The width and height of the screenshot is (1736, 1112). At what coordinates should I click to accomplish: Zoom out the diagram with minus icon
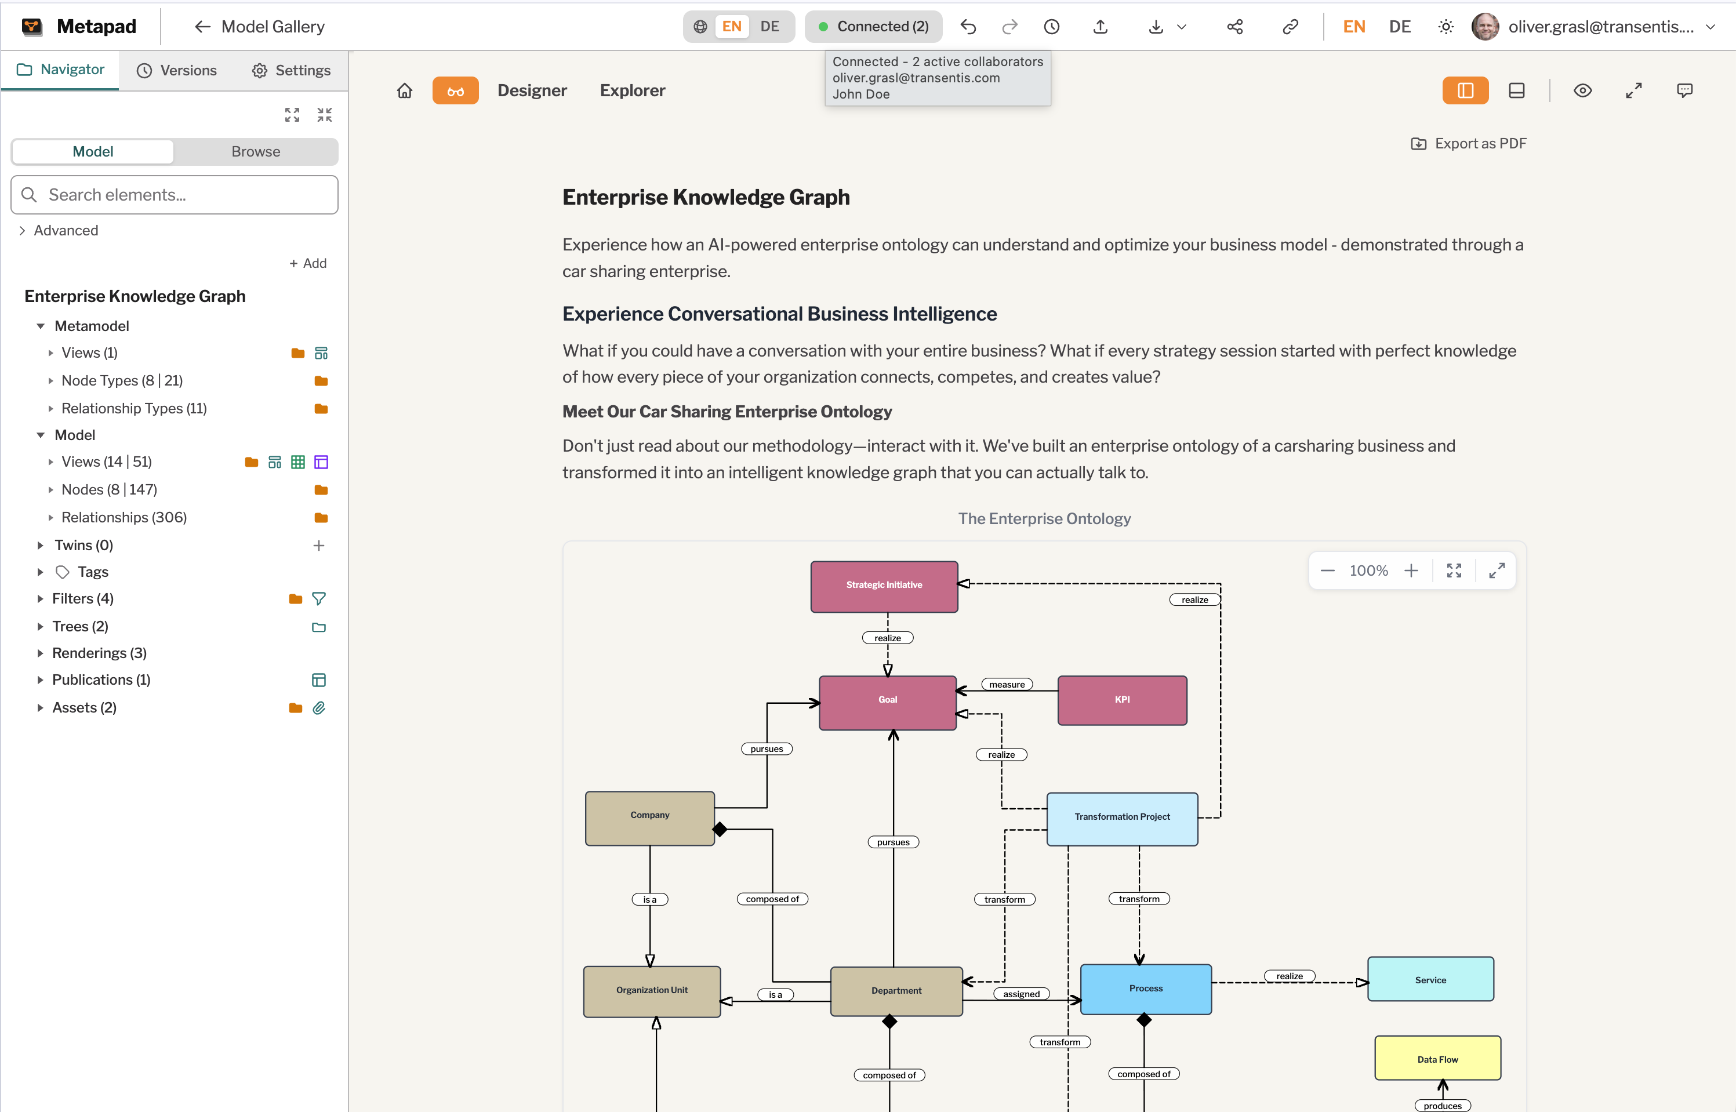[x=1327, y=570]
